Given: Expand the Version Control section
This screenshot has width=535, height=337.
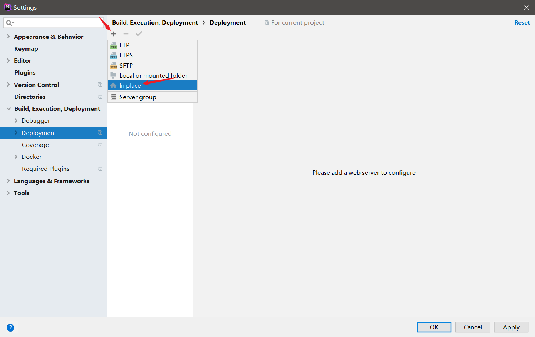Looking at the screenshot, I should tap(8, 85).
